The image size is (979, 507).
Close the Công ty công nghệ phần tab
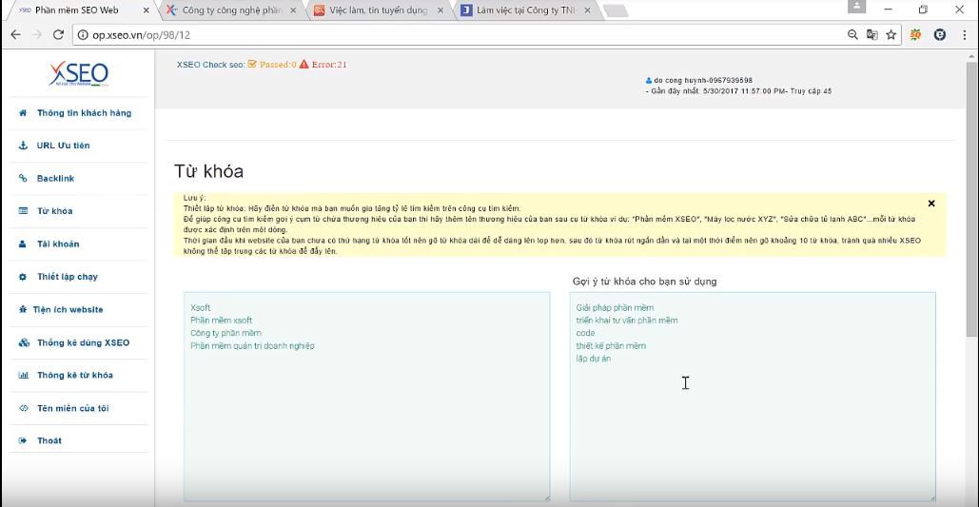[293, 10]
